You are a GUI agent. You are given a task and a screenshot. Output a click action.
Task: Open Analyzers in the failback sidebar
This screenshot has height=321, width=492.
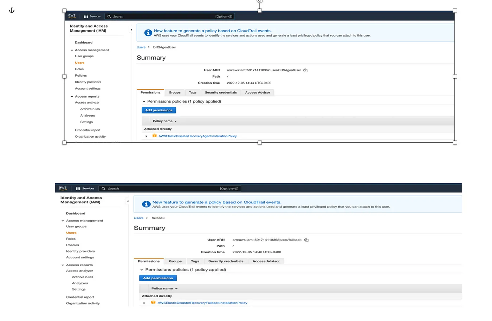pyautogui.click(x=80, y=283)
